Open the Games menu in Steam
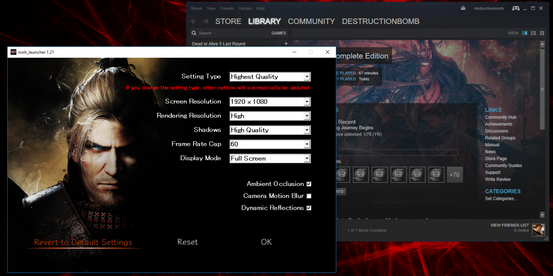The image size is (553, 276). (245, 8)
